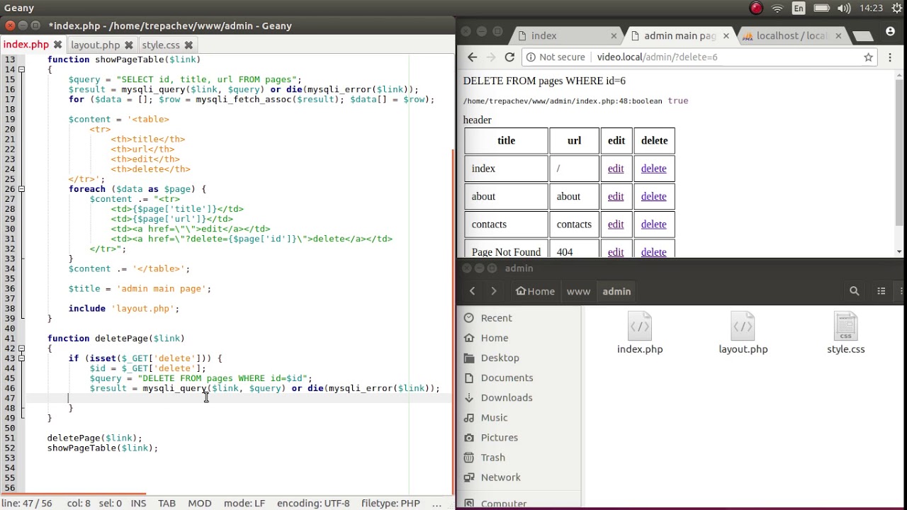Click the red record indicator in top panel
The width and height of the screenshot is (907, 510).
pyautogui.click(x=756, y=8)
